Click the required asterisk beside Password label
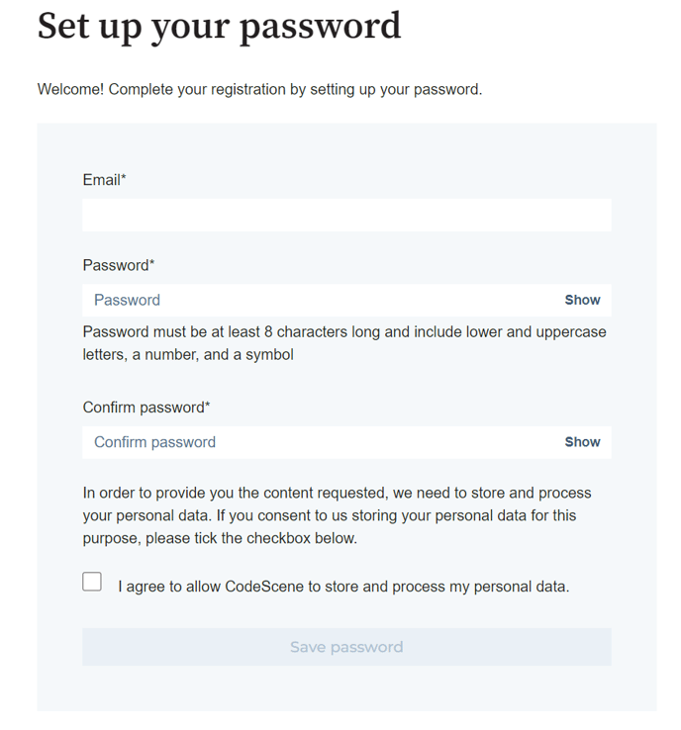681x730 pixels. [x=151, y=262]
